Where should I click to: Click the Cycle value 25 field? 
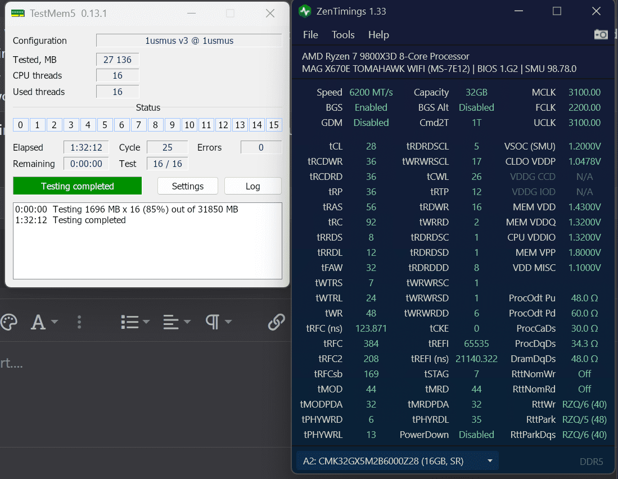pos(168,147)
